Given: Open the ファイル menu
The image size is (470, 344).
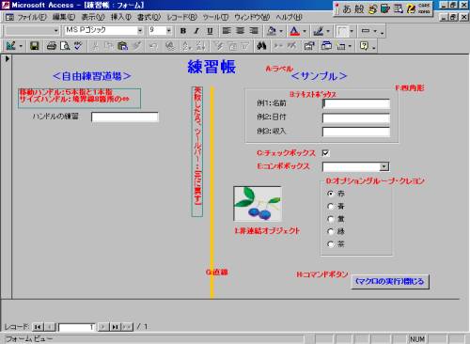Looking at the screenshot, I should (x=32, y=17).
